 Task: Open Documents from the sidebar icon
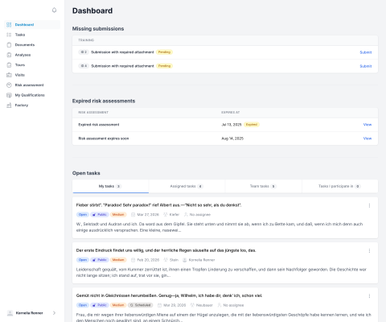click(x=9, y=45)
